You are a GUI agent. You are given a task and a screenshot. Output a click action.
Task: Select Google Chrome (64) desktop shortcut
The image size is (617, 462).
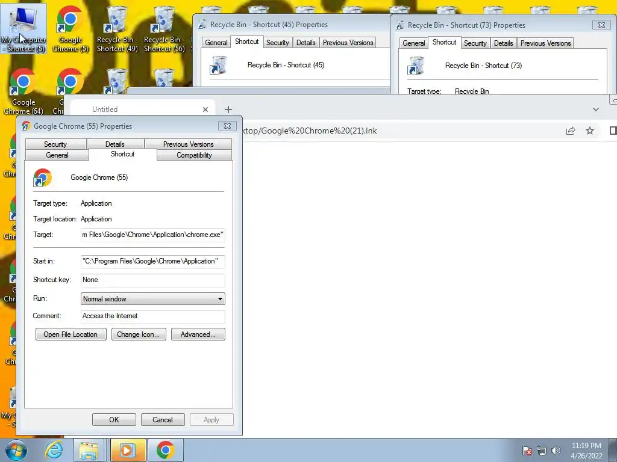tap(23, 91)
